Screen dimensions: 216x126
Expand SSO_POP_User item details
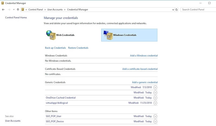(x=155, y=116)
